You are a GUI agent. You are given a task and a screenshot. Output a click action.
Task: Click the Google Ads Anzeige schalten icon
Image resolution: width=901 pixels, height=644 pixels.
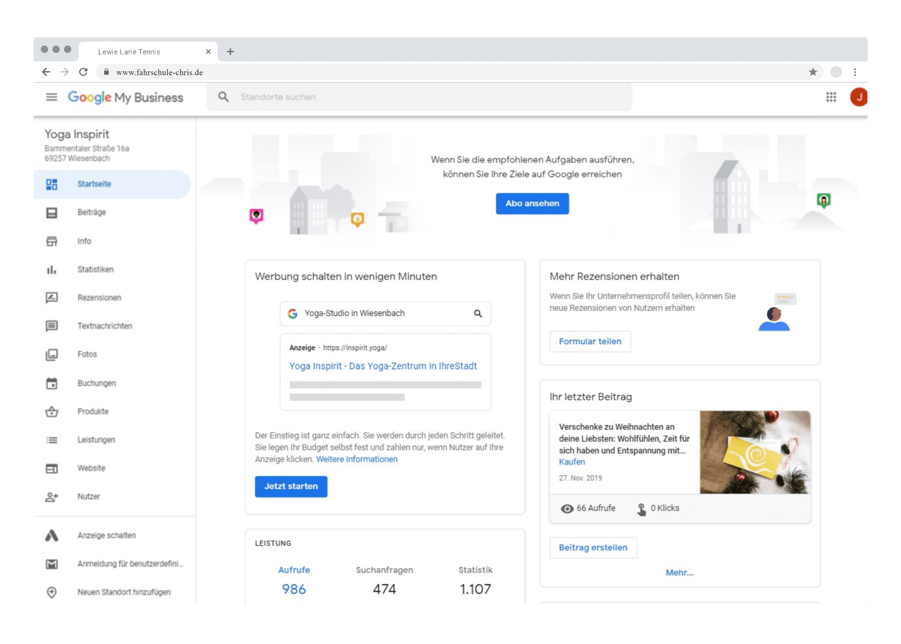(52, 535)
